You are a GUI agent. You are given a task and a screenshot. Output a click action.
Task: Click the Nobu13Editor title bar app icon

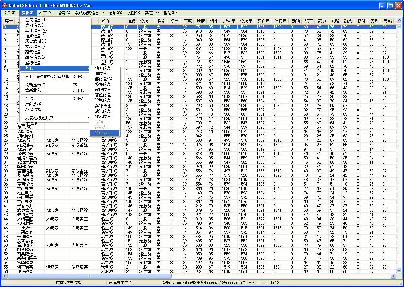[5, 5]
